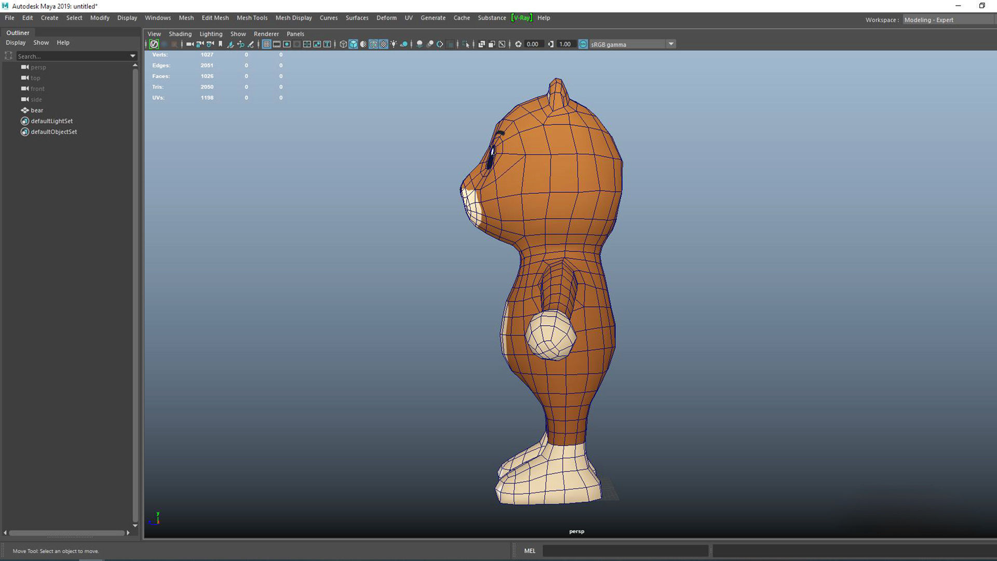Toggle the Safe Title icon
Screen dimensions: 997x561
[327, 44]
